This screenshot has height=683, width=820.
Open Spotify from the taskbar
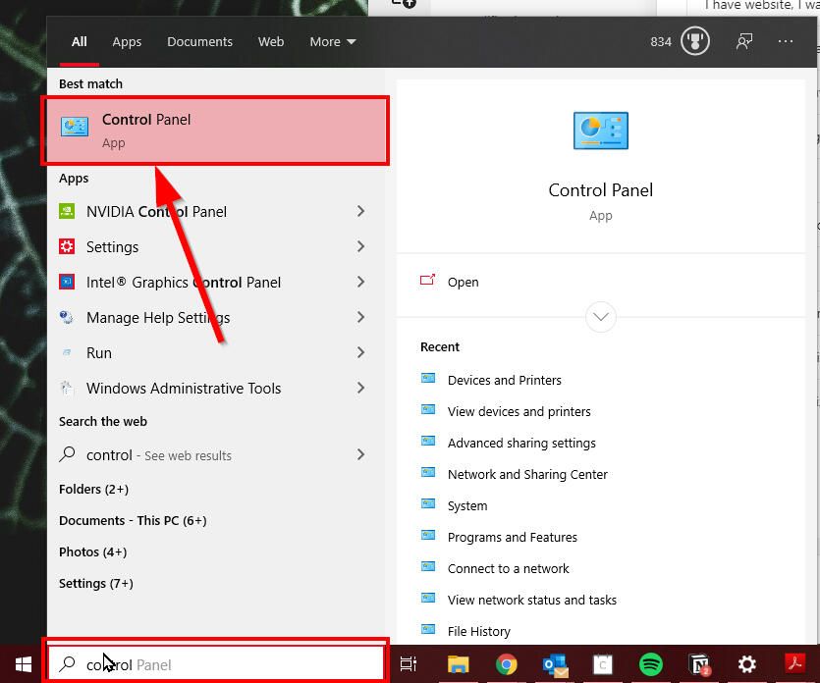tap(650, 665)
